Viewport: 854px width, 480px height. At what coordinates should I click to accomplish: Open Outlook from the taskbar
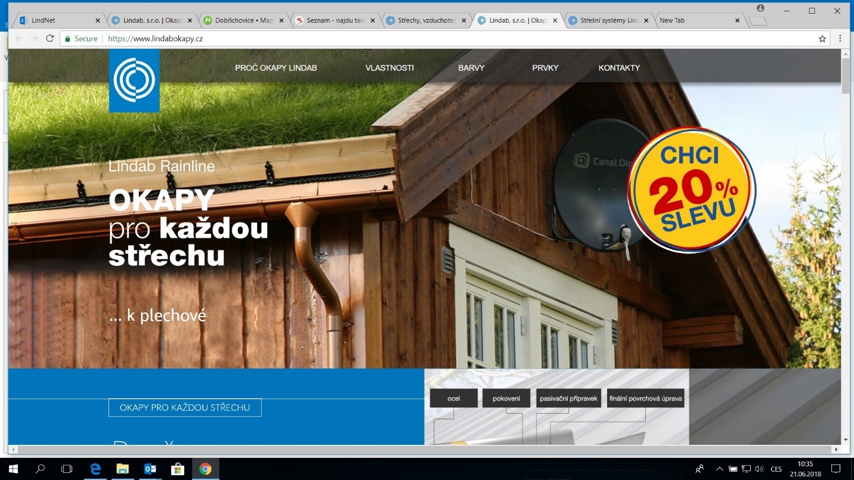pyautogui.click(x=150, y=469)
